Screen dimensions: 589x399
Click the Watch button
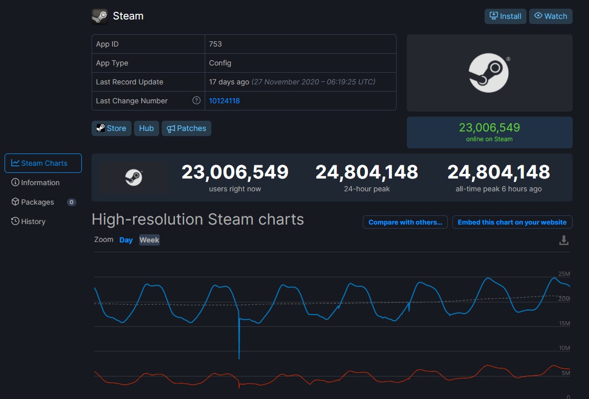[x=551, y=16]
